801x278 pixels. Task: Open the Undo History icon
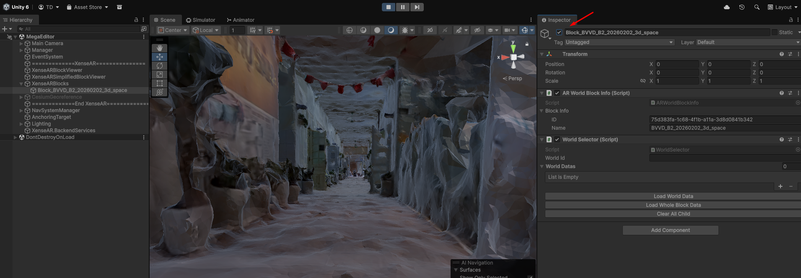point(742,7)
